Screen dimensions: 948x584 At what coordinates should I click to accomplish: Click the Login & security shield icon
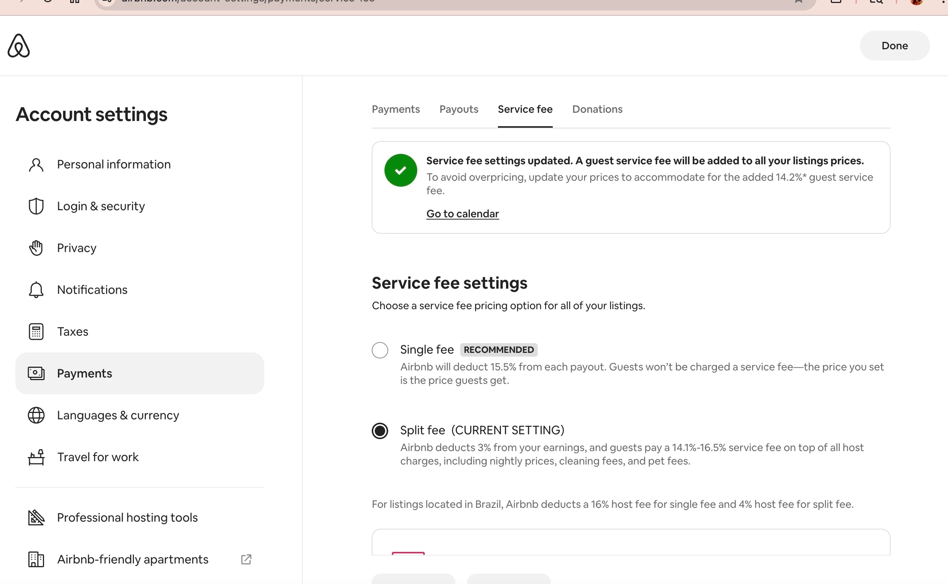[x=36, y=206]
